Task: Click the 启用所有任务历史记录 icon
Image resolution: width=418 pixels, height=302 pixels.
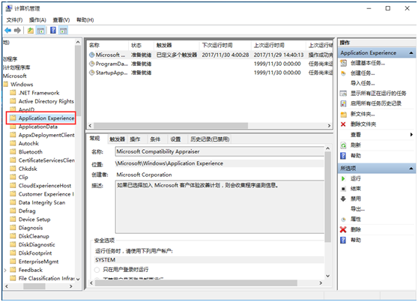Action: click(344, 103)
